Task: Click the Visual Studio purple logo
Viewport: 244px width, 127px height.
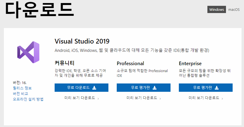Action: tap(28, 52)
